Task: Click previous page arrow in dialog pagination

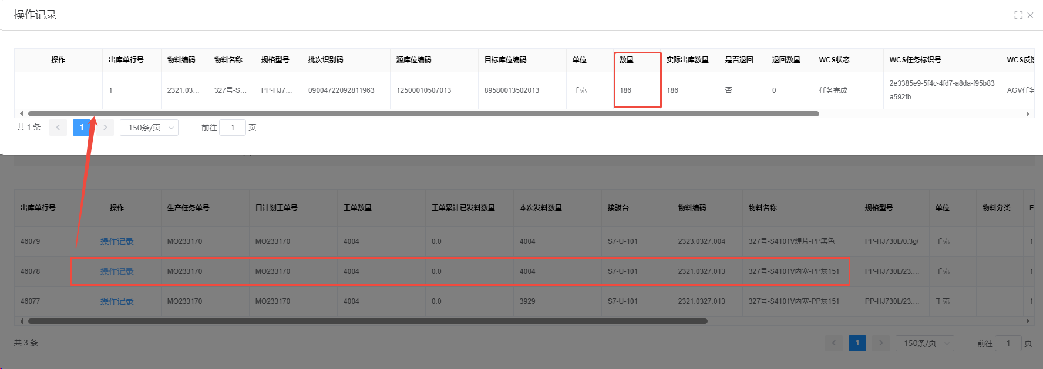Action: coord(58,128)
